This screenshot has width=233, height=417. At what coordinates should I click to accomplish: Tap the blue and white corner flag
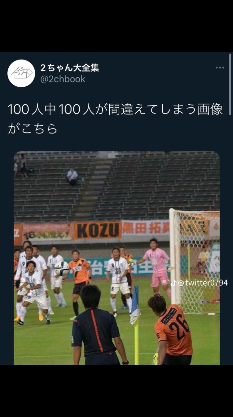134,305
